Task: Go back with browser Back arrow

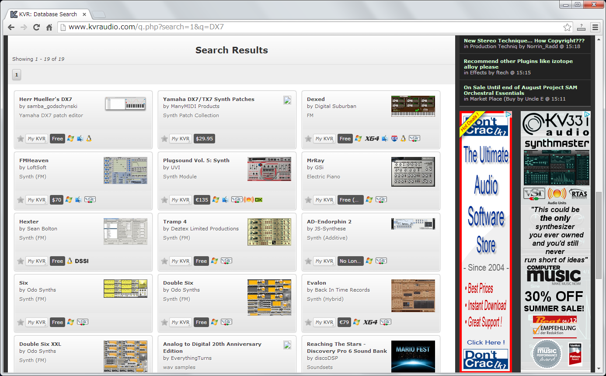Action: (x=11, y=27)
